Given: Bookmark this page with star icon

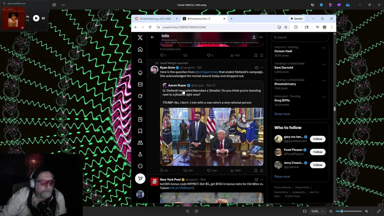Looking at the screenshot, I should tap(286, 27).
